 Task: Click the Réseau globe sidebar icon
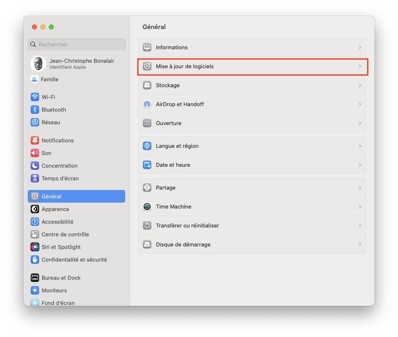[35, 122]
